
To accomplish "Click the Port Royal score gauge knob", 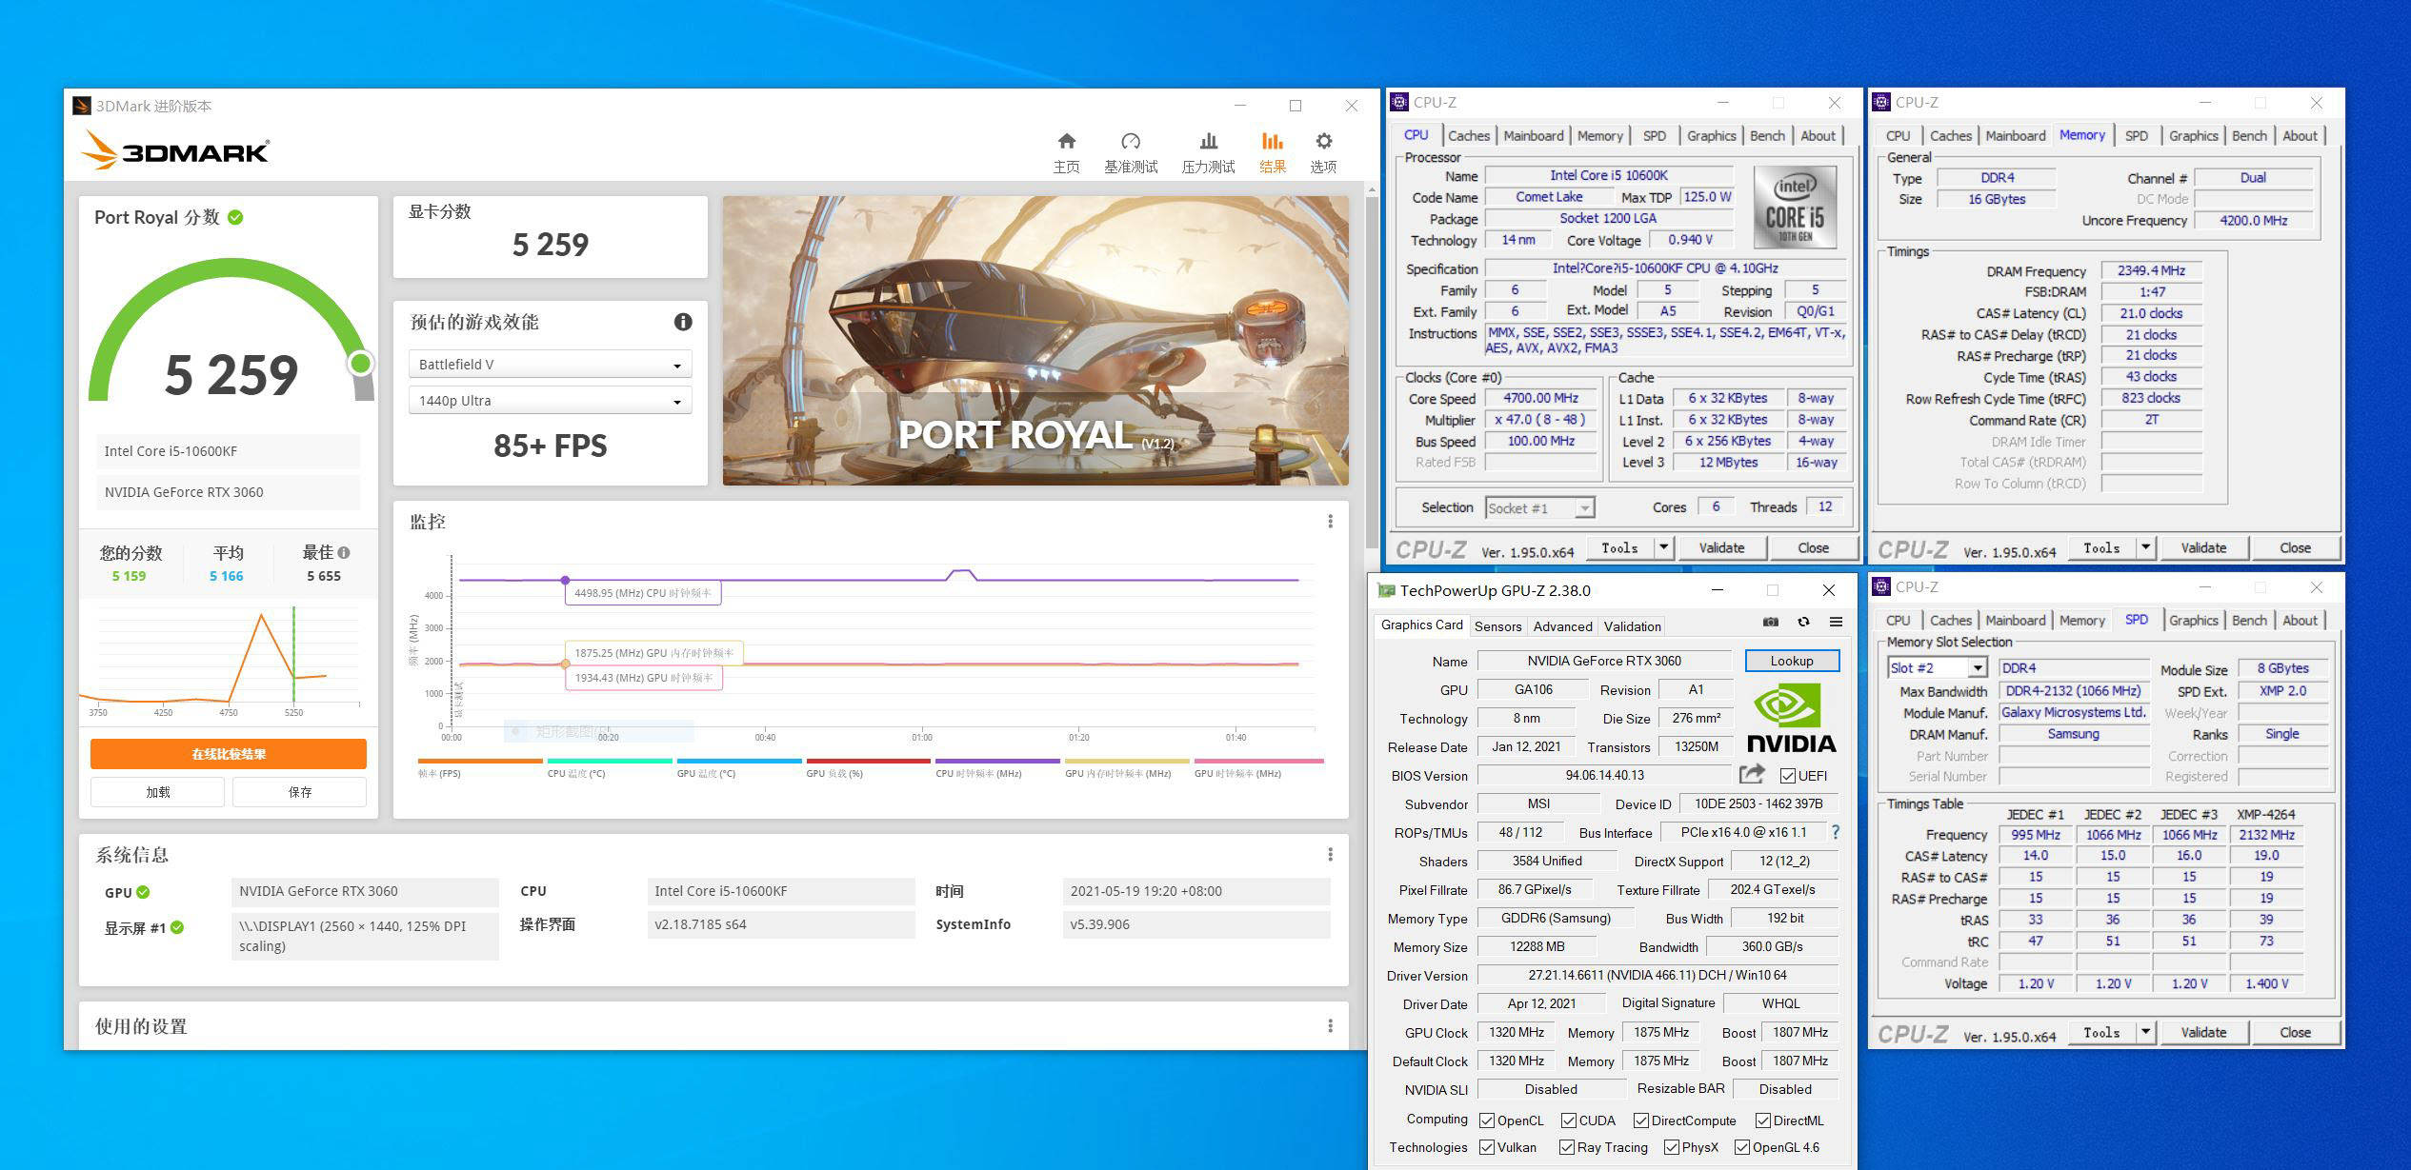I will click(360, 363).
